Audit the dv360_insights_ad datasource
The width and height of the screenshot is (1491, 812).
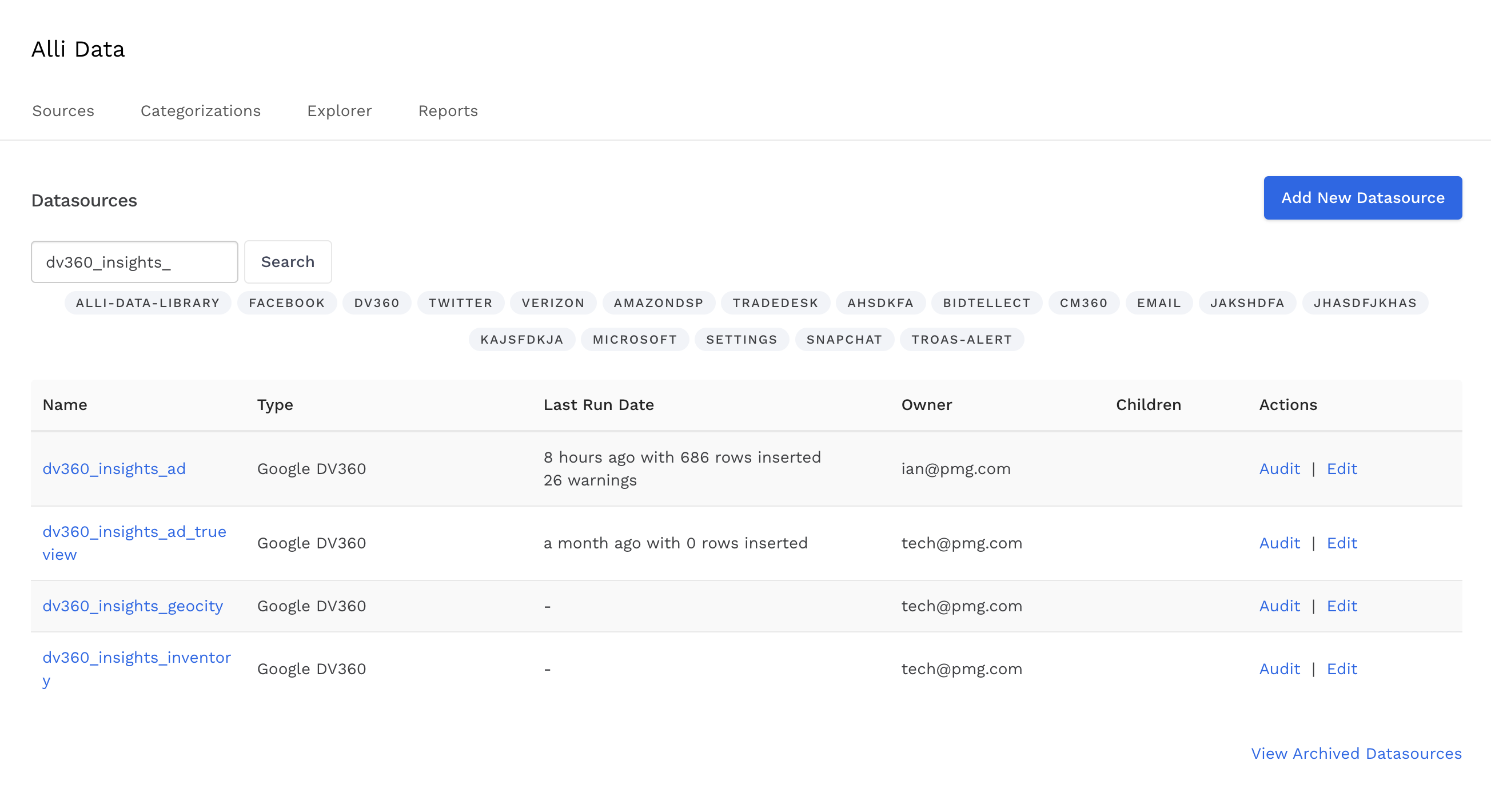click(x=1279, y=469)
